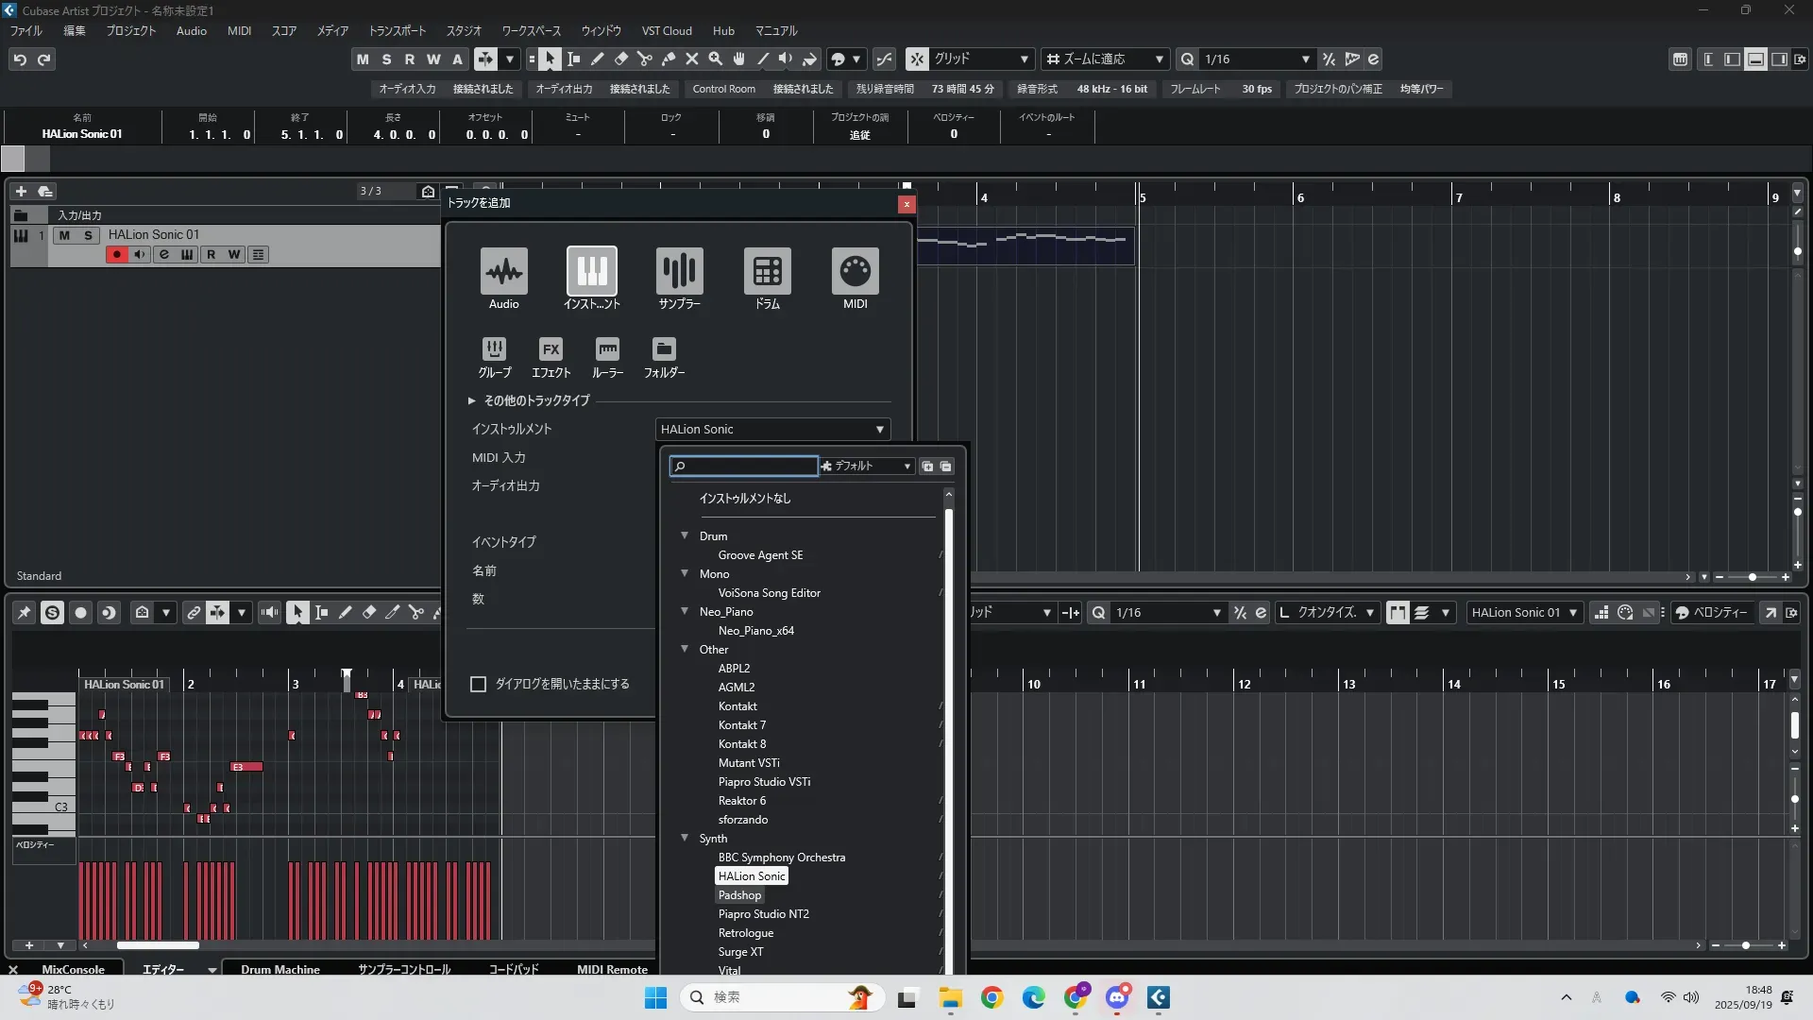
Task: Expand other track types (その他のトラックタイプ)
Action: click(x=471, y=400)
